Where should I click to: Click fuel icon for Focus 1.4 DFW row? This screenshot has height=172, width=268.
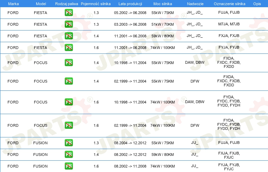[x=69, y=81]
